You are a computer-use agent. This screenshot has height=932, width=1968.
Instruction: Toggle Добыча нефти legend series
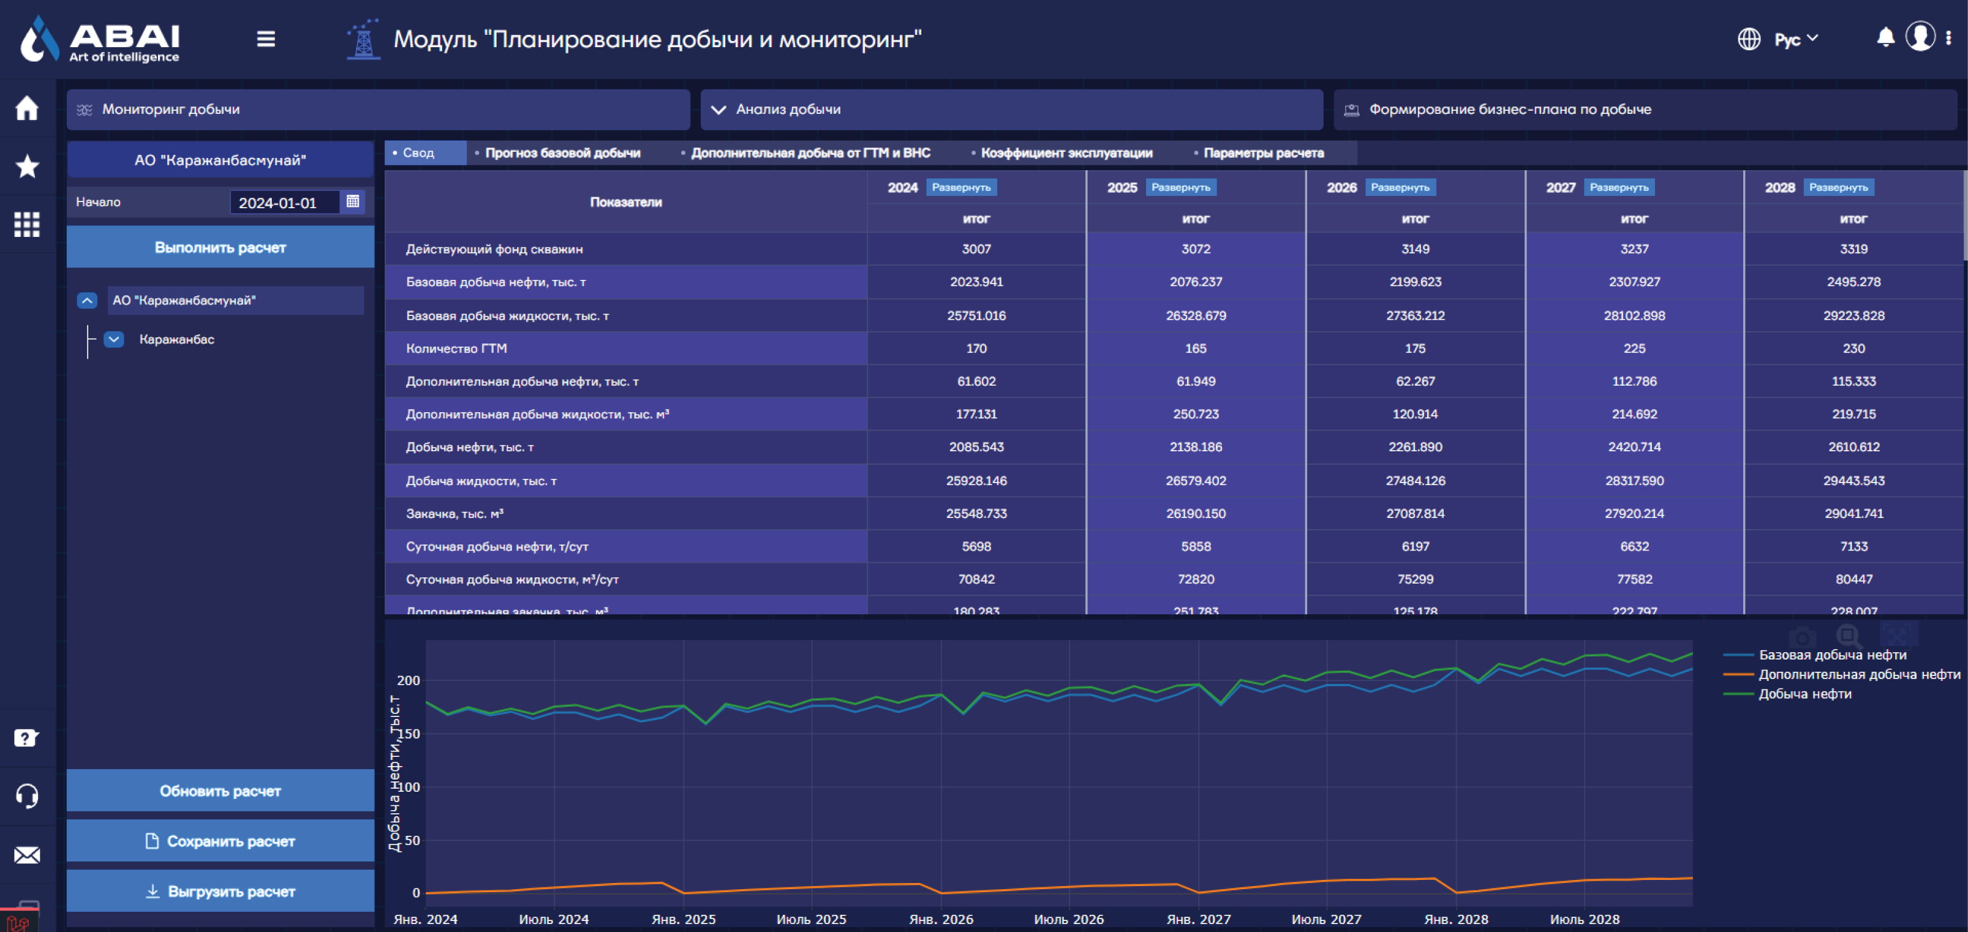(x=1804, y=694)
